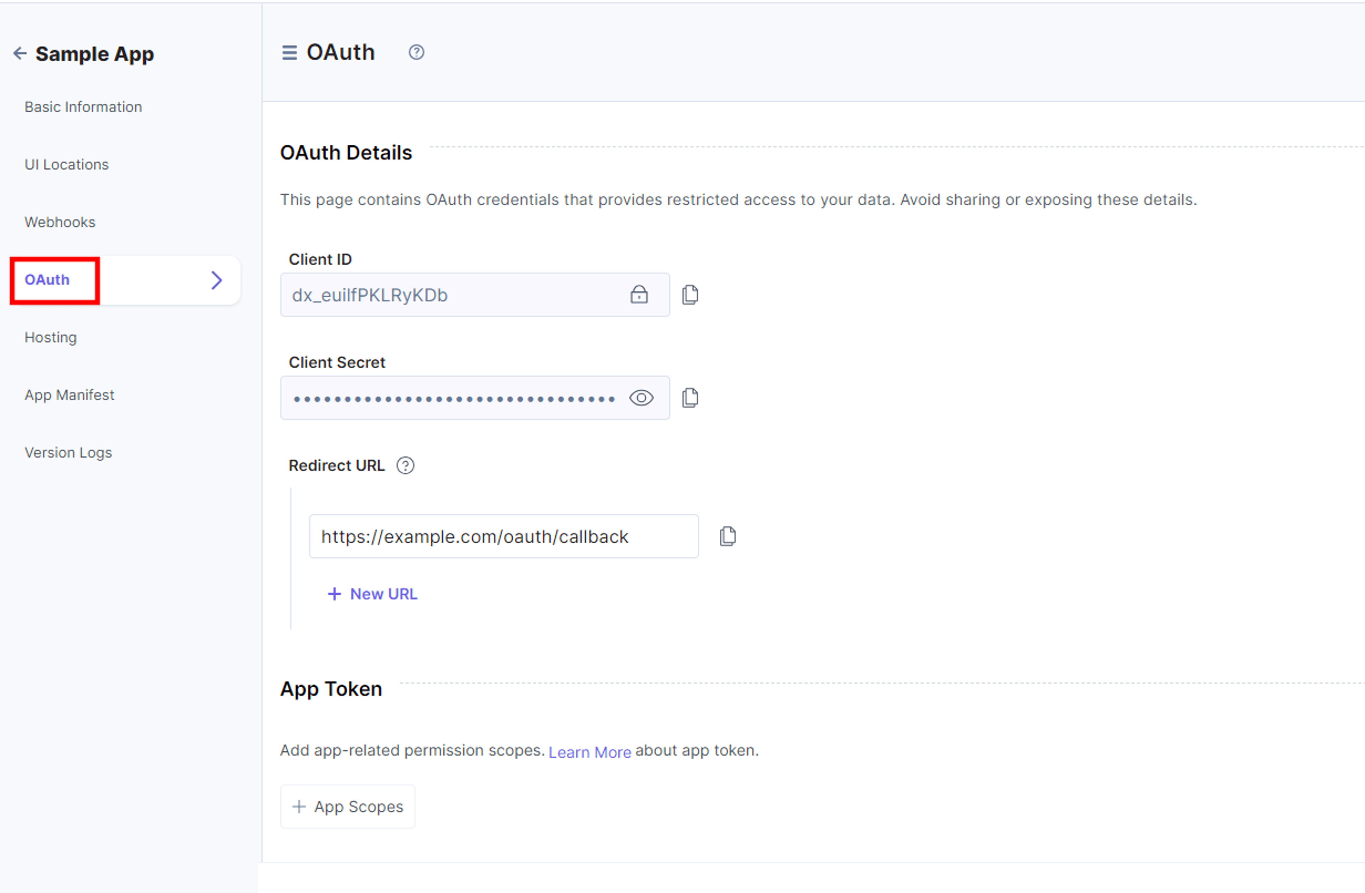The height and width of the screenshot is (893, 1365).
Task: Open Hosting section
Action: tap(50, 337)
